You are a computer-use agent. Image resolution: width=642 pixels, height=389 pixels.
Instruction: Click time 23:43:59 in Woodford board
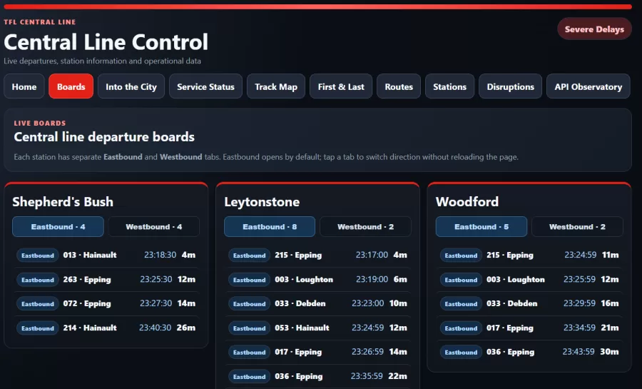[579, 352]
